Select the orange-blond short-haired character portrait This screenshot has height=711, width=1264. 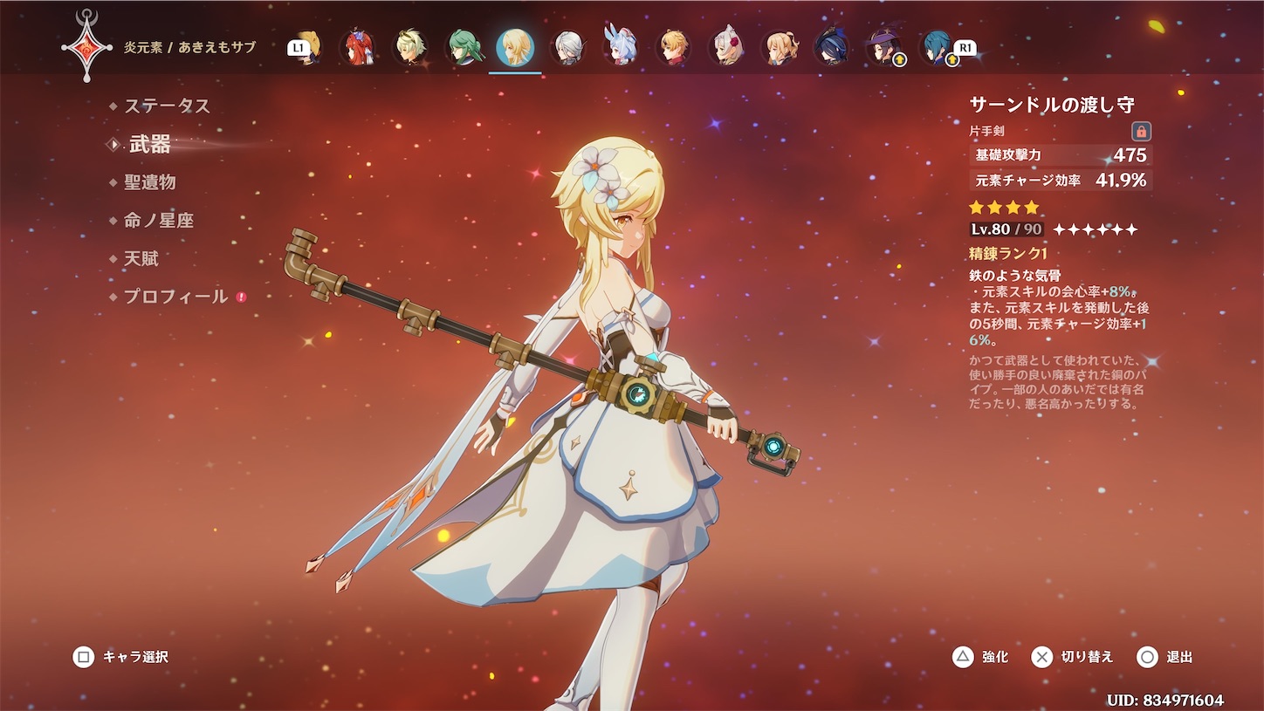click(x=672, y=47)
